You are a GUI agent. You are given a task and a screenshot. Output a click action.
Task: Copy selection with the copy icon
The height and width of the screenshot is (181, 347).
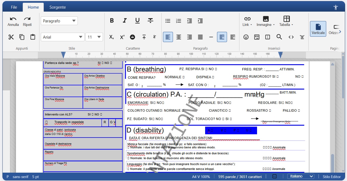[x=22, y=37]
